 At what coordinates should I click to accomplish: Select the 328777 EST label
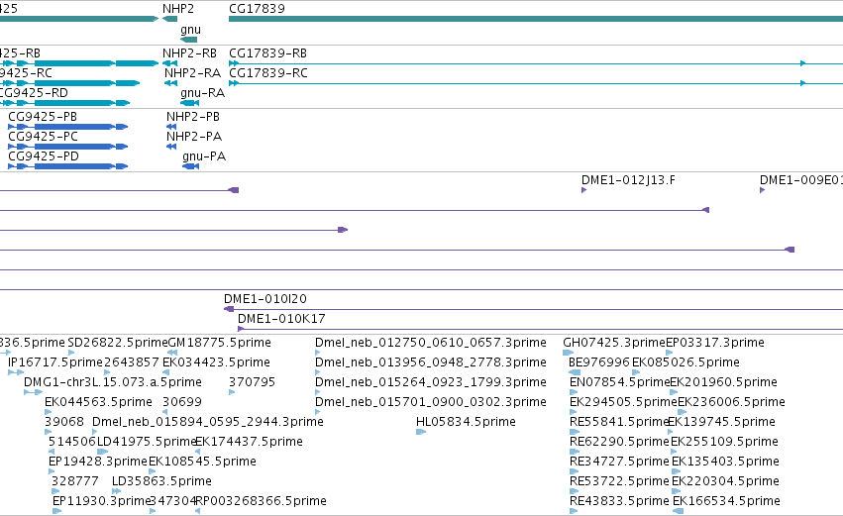click(x=75, y=481)
